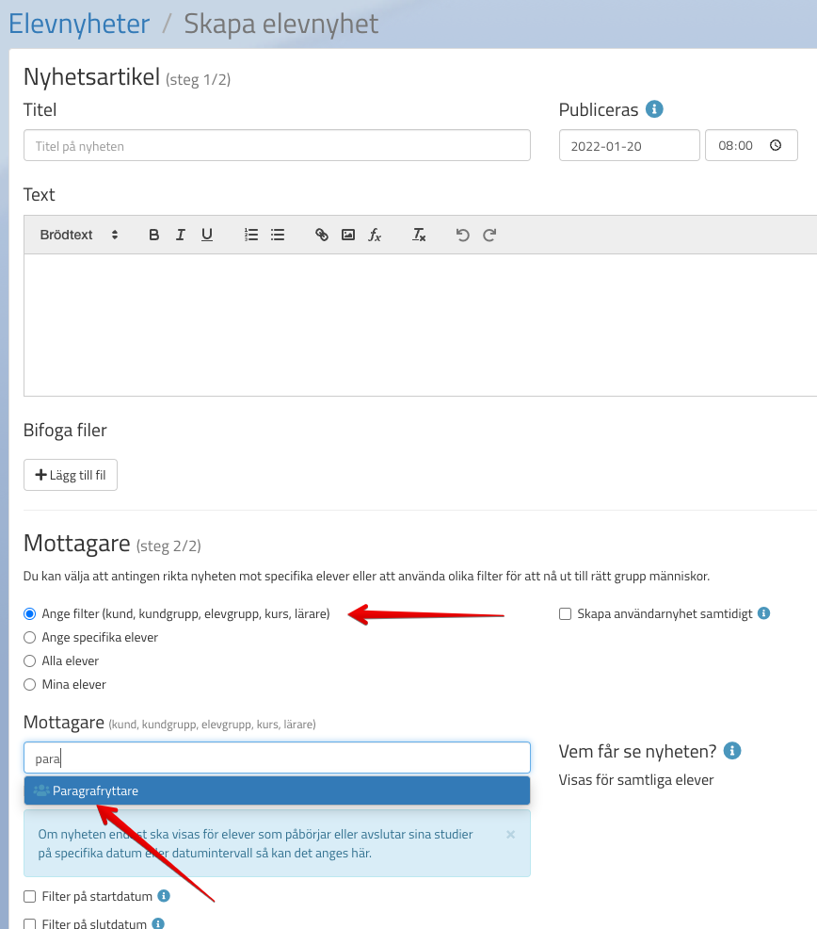Screen dimensions: 817x929
Task: Toggle bold formatting in text editor
Action: point(154,235)
